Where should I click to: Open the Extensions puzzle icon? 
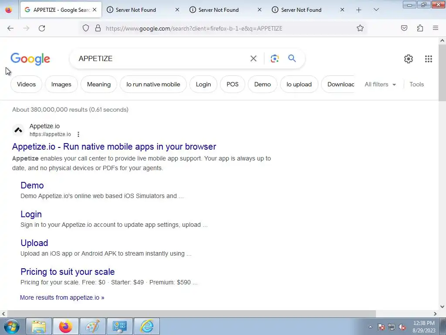tap(420, 28)
